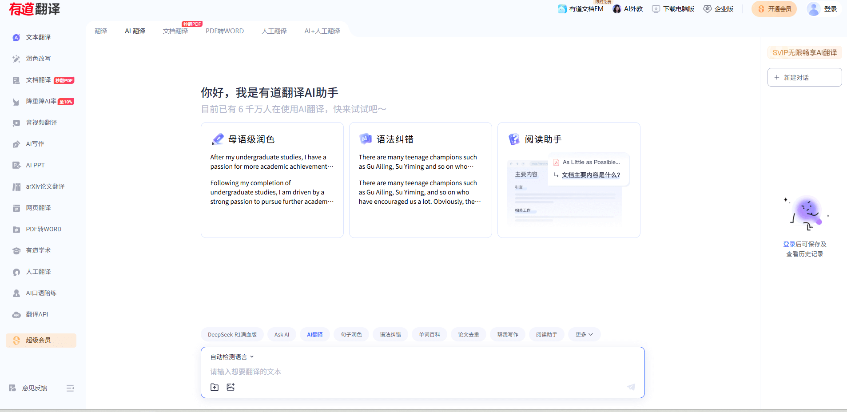Open the AI写作 pen icon
Screen dimensions: 847x412
[x=16, y=144]
